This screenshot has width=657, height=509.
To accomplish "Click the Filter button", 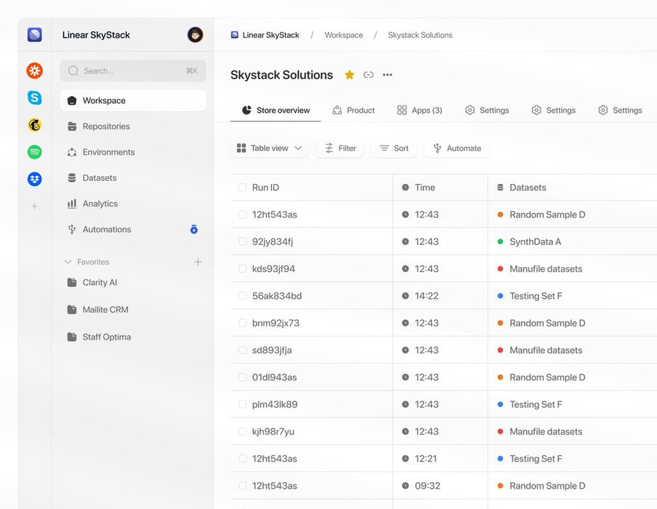I will tap(340, 148).
